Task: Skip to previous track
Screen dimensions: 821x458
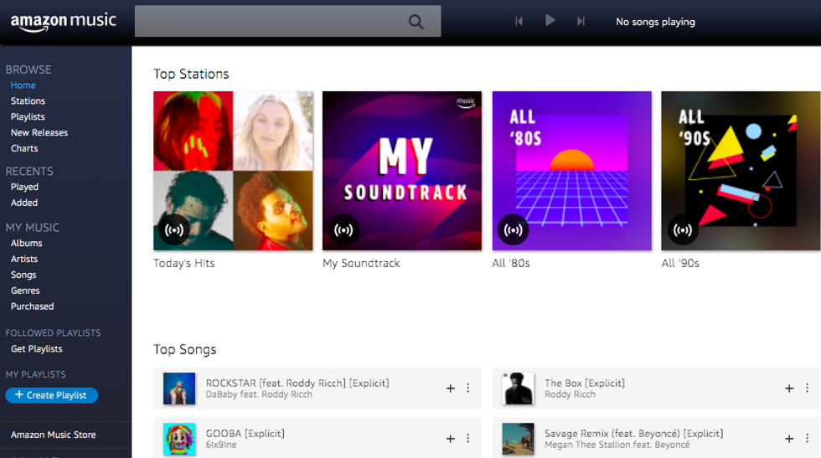Action: (x=519, y=21)
